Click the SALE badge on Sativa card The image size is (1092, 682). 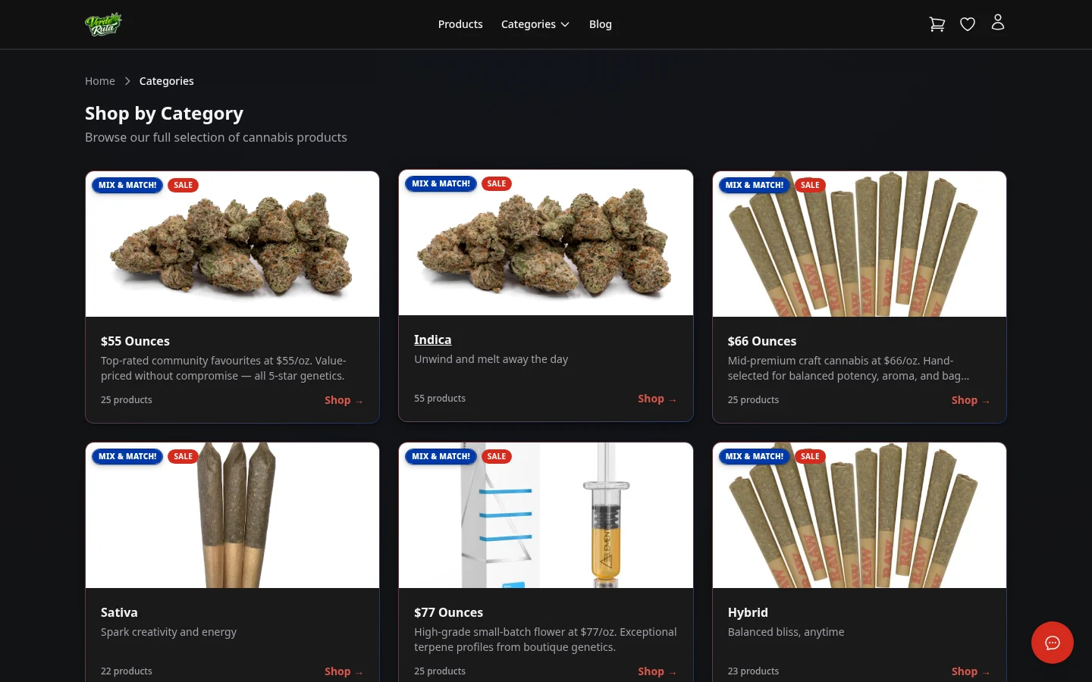click(183, 456)
